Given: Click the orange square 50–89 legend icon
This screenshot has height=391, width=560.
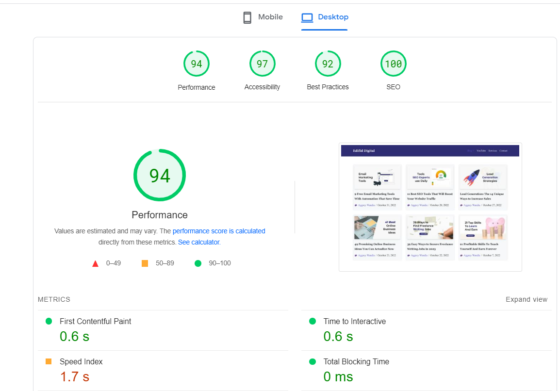Looking at the screenshot, I should [x=145, y=263].
